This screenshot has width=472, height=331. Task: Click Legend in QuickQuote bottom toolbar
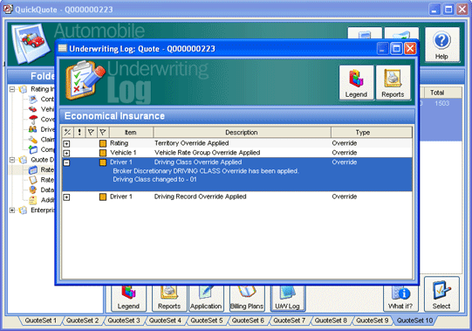click(128, 298)
